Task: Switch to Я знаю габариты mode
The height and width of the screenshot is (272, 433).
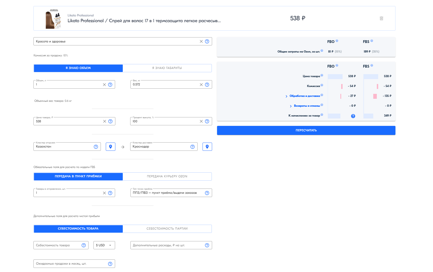Action: 167,68
